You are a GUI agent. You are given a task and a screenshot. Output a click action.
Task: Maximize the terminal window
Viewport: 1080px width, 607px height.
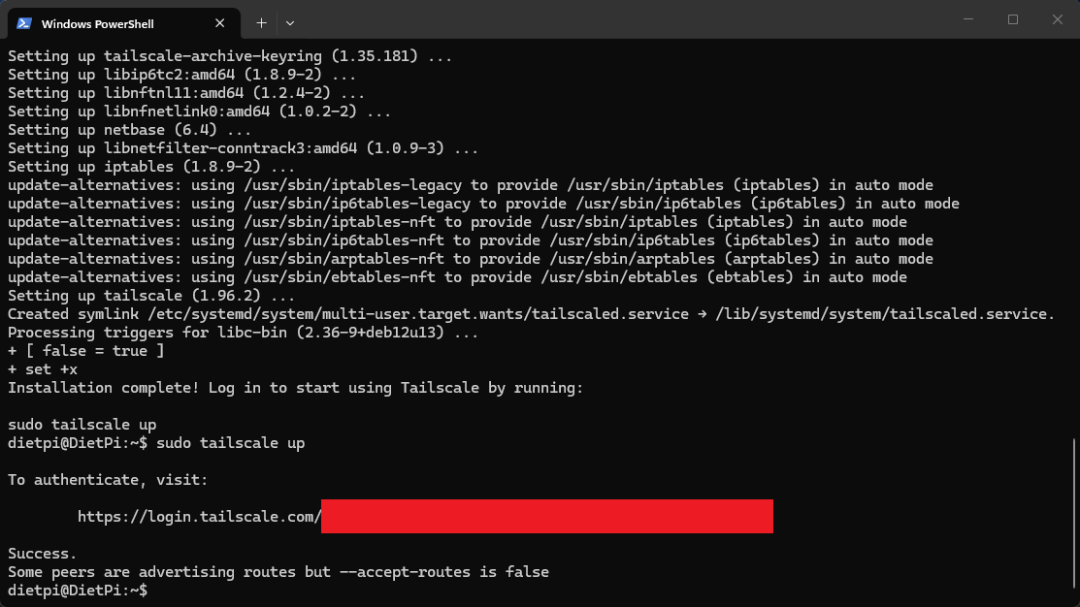(x=1013, y=19)
